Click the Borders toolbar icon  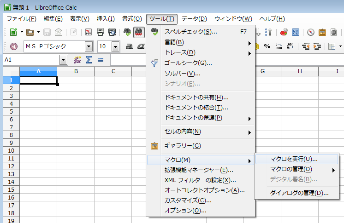pos(332,46)
